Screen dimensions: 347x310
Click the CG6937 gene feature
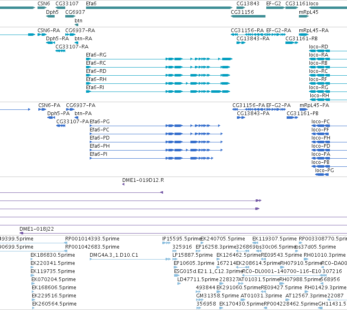(71, 16)
